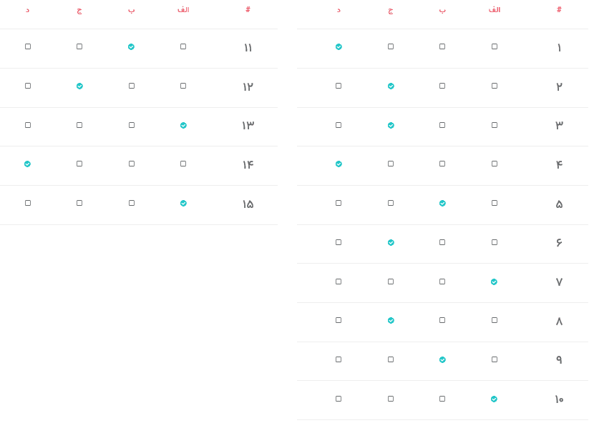Mark option ب for question ۱۳

(x=132, y=125)
